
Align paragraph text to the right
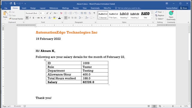(72, 18)
